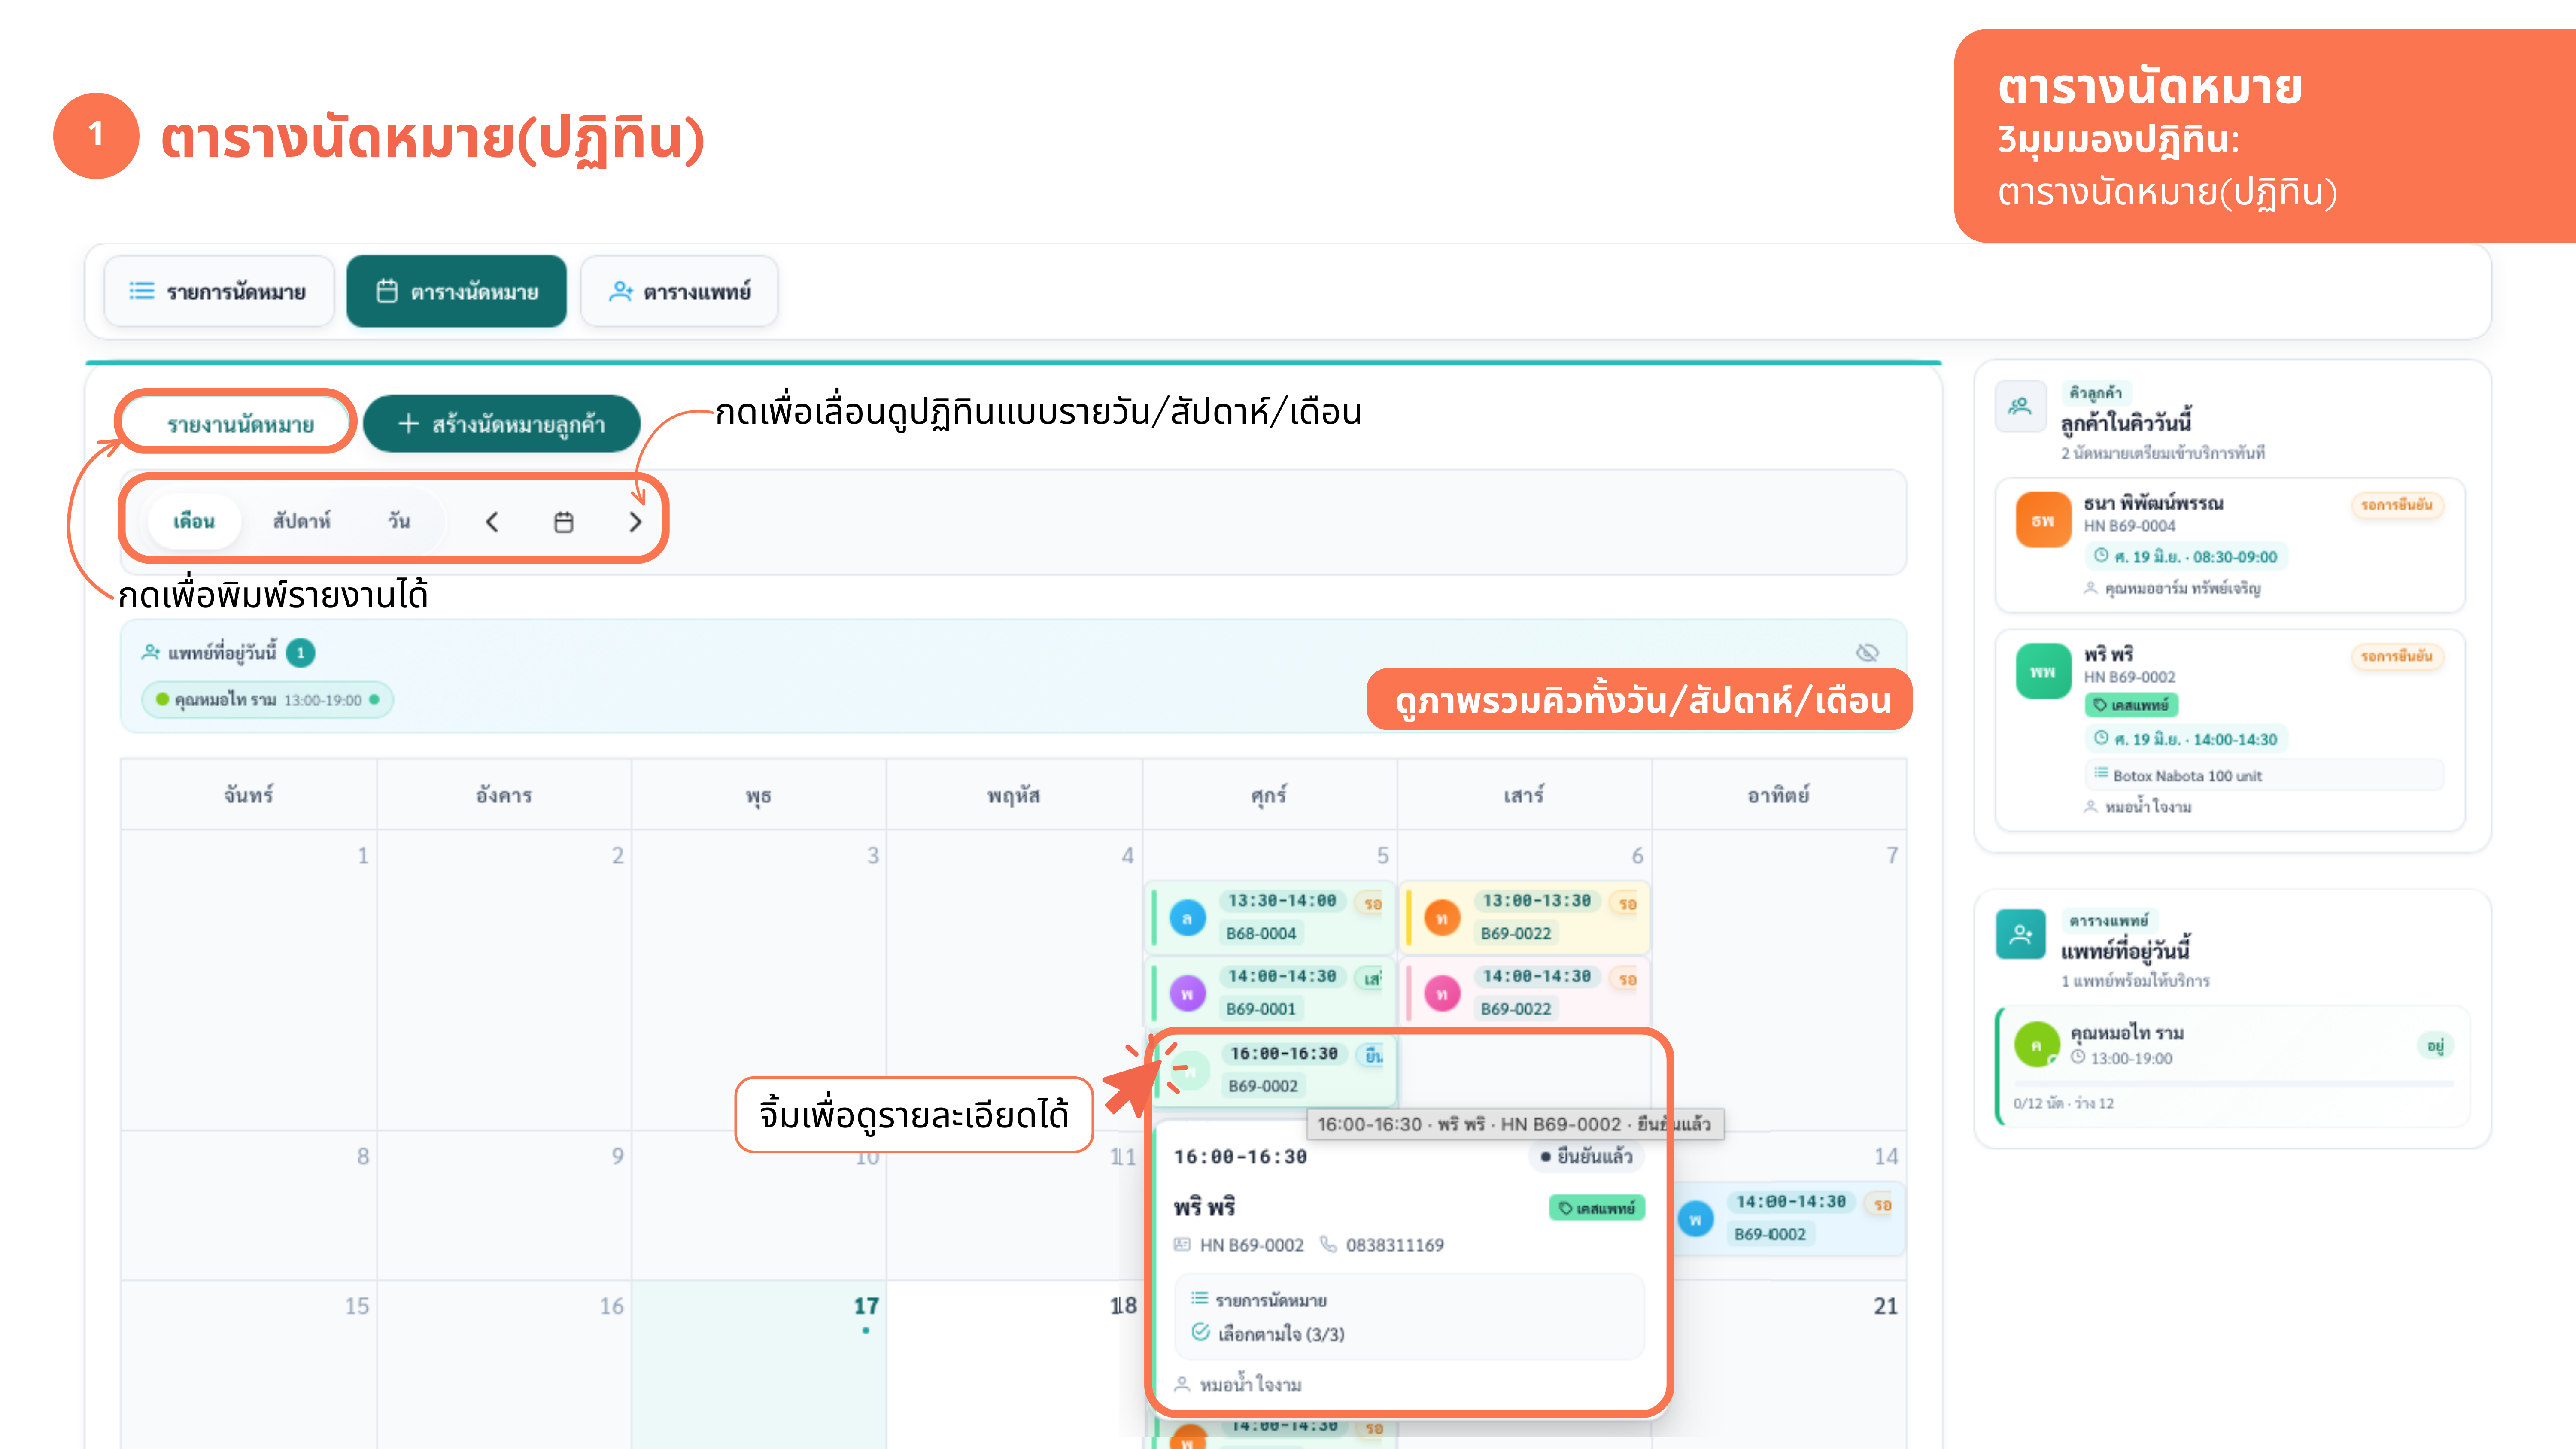Click the คุณหมอไท ราม 13:00-19:00 chip
Screen dimensions: 2576x1449
click(x=267, y=700)
